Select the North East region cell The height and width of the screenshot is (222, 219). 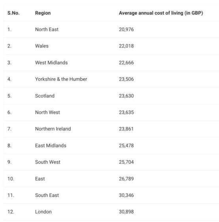coord(47,29)
